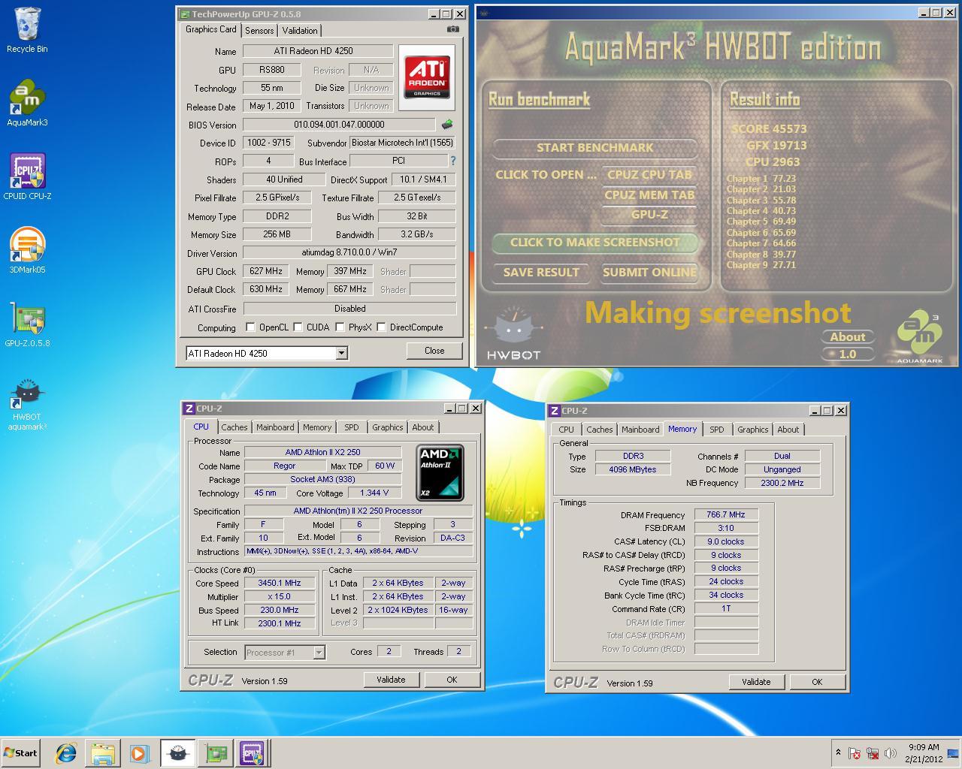Screen dimensions: 962x769
Task: Click the Driver Version field atiumdag
Action: 349,253
